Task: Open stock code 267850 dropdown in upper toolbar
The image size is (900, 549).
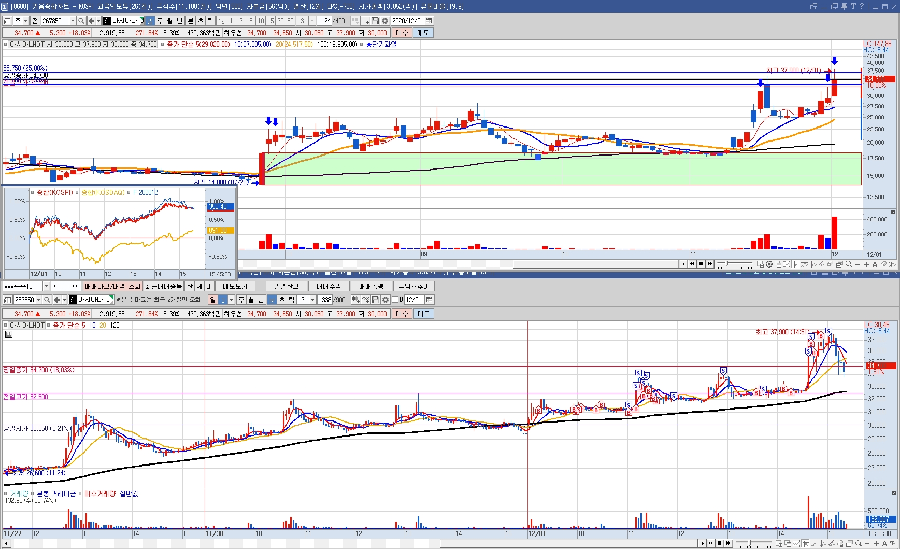Action: click(73, 21)
